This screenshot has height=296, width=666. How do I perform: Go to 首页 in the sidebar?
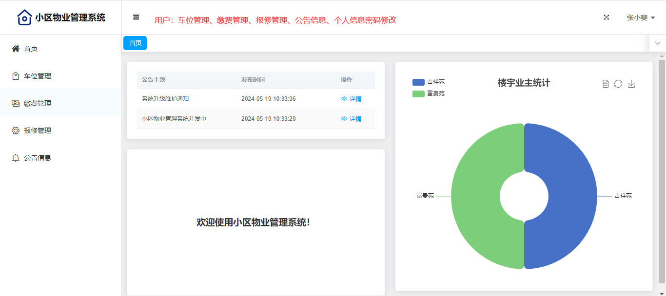31,49
